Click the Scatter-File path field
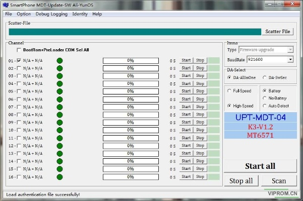Screen dimensions: 303x201 (x=135, y=32)
